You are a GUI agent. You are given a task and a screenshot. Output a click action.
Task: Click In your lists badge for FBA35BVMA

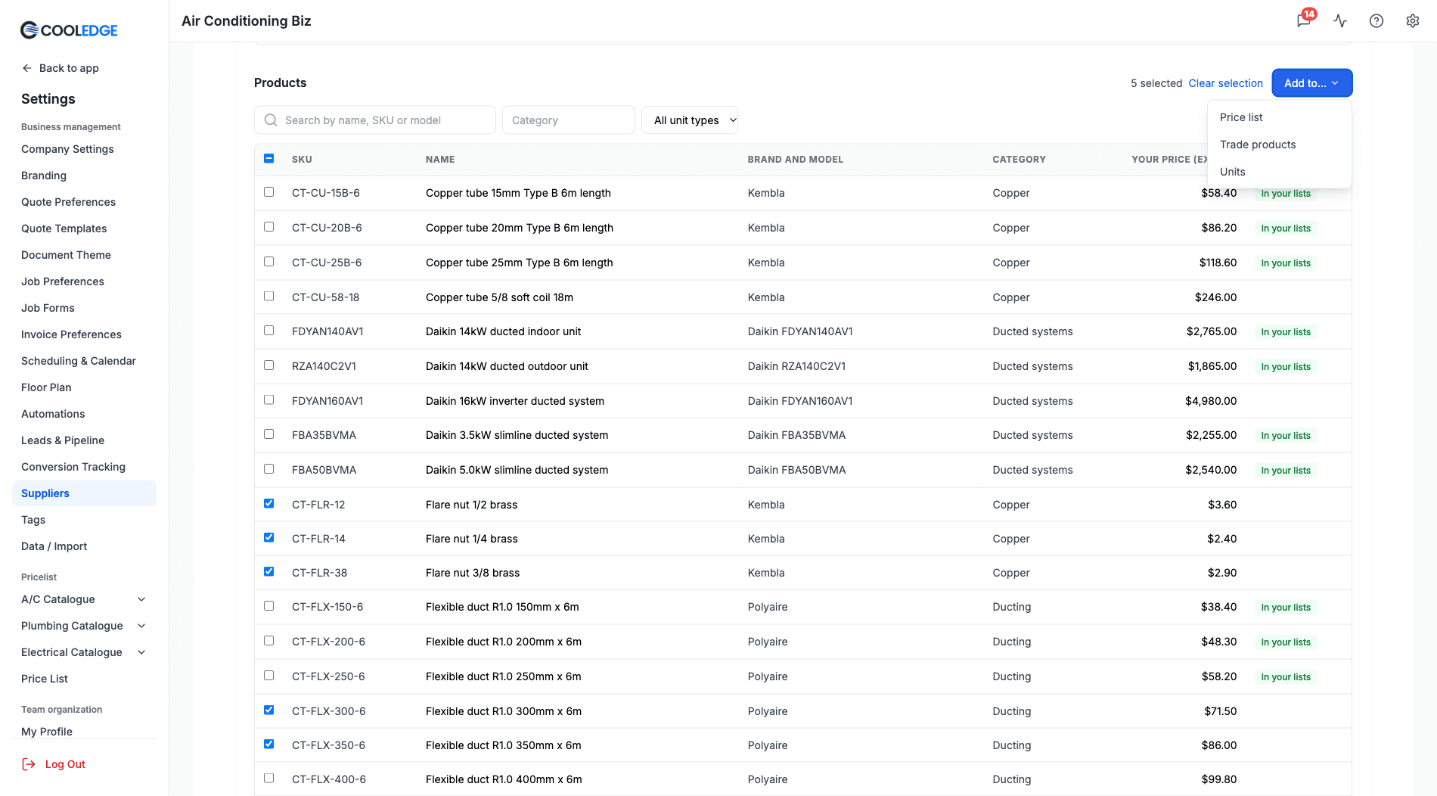pos(1286,436)
